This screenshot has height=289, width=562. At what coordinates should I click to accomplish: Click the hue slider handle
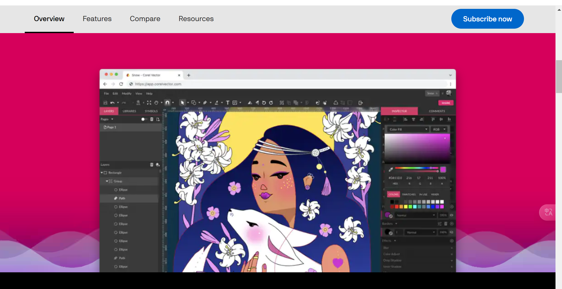tap(431, 168)
